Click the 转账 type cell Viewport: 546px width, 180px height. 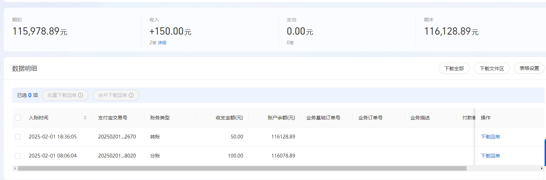(x=155, y=137)
